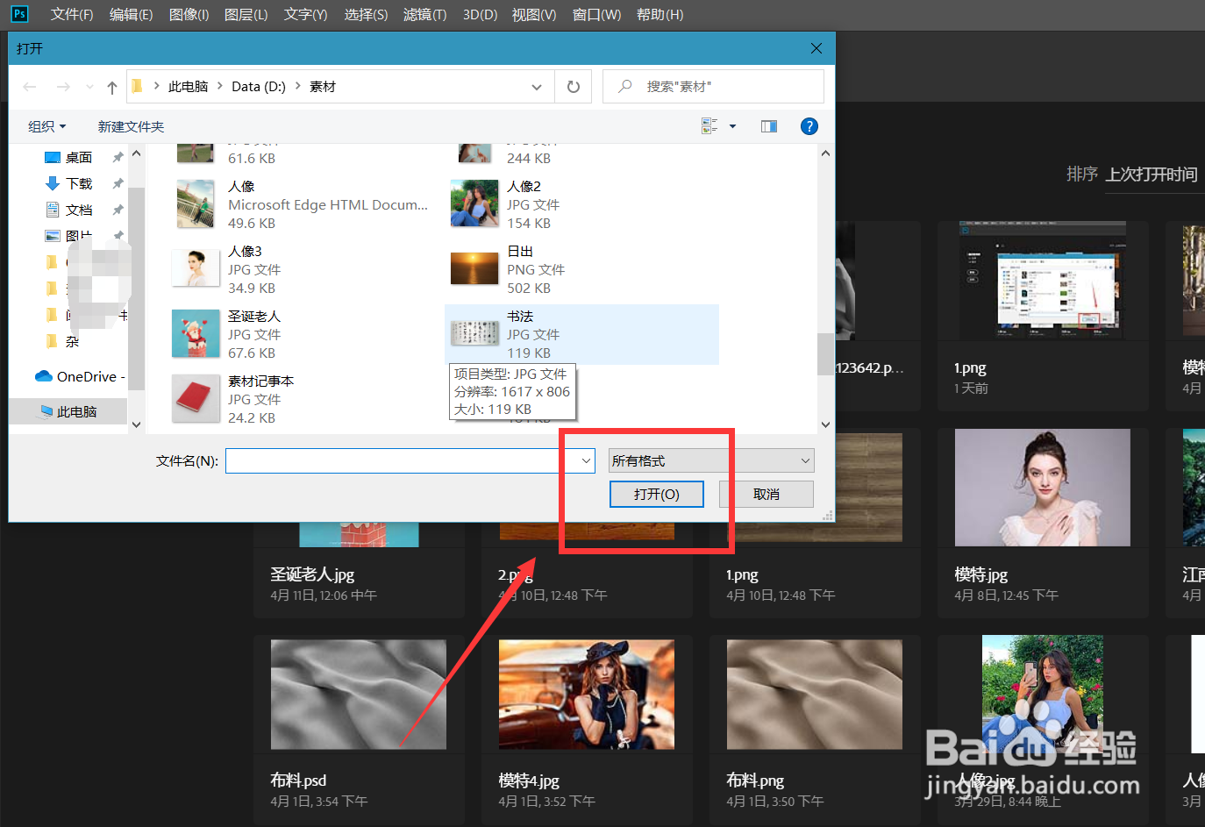
Task: Open recent file 布料.psd in Photoshop
Action: coord(359,730)
